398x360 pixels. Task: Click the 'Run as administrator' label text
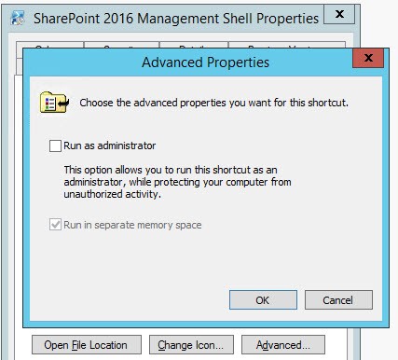click(x=110, y=145)
